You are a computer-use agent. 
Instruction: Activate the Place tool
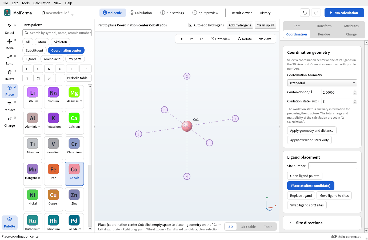tap(10, 90)
